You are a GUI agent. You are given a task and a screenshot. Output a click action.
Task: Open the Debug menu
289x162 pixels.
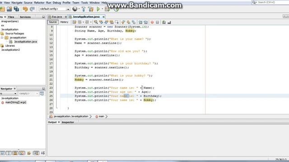(56, 3)
